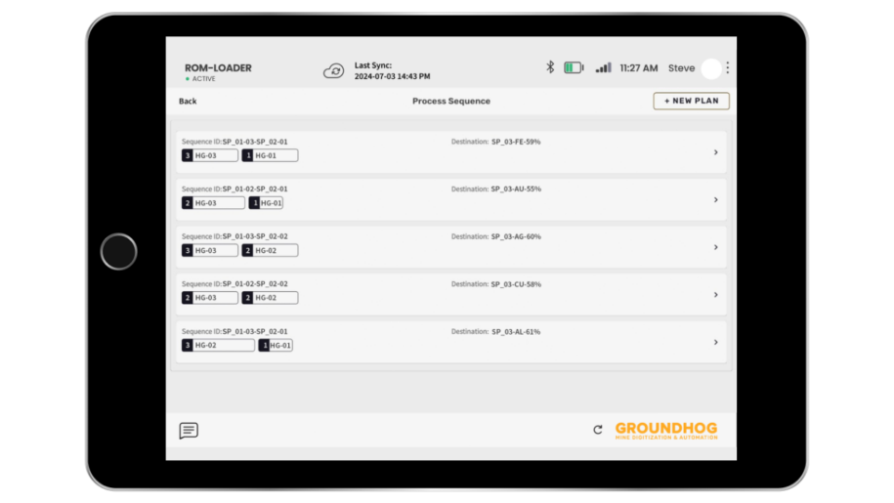The height and width of the screenshot is (503, 894).
Task: Click the refresh icon beside Groundhog logo
Action: click(x=598, y=430)
